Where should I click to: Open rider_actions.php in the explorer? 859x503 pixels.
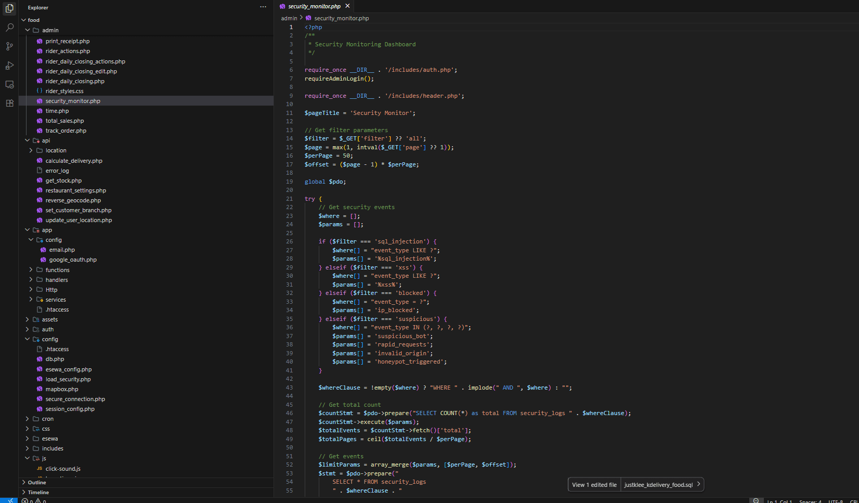68,51
